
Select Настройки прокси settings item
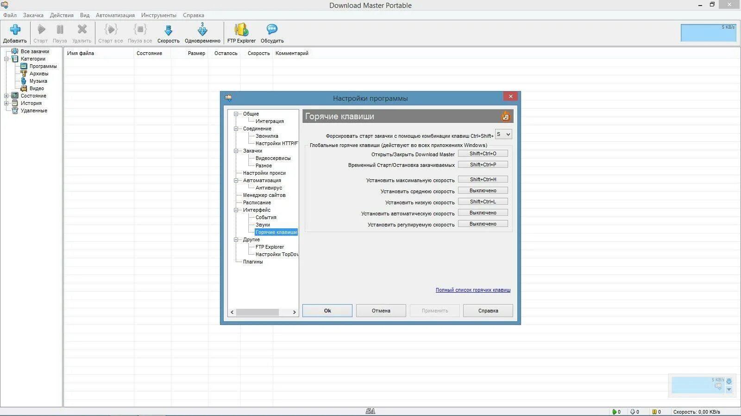pyautogui.click(x=264, y=173)
